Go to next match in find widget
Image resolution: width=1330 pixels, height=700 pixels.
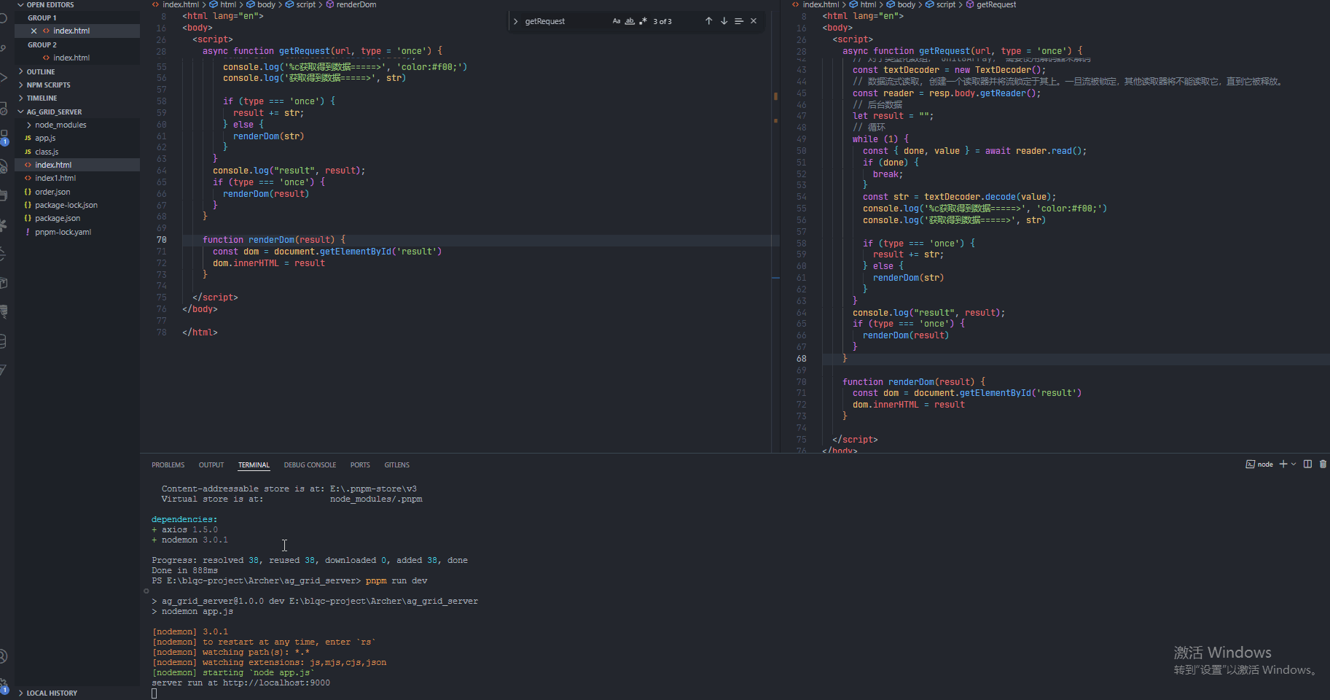pyautogui.click(x=724, y=21)
